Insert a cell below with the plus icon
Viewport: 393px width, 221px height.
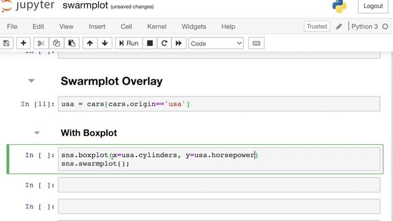pyautogui.click(x=23, y=44)
